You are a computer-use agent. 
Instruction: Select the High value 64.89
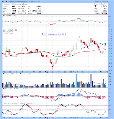[14, 9]
